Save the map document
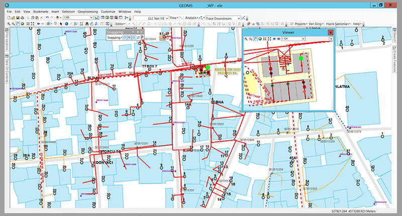Viewport: 402px width, 216px height. coord(18,18)
